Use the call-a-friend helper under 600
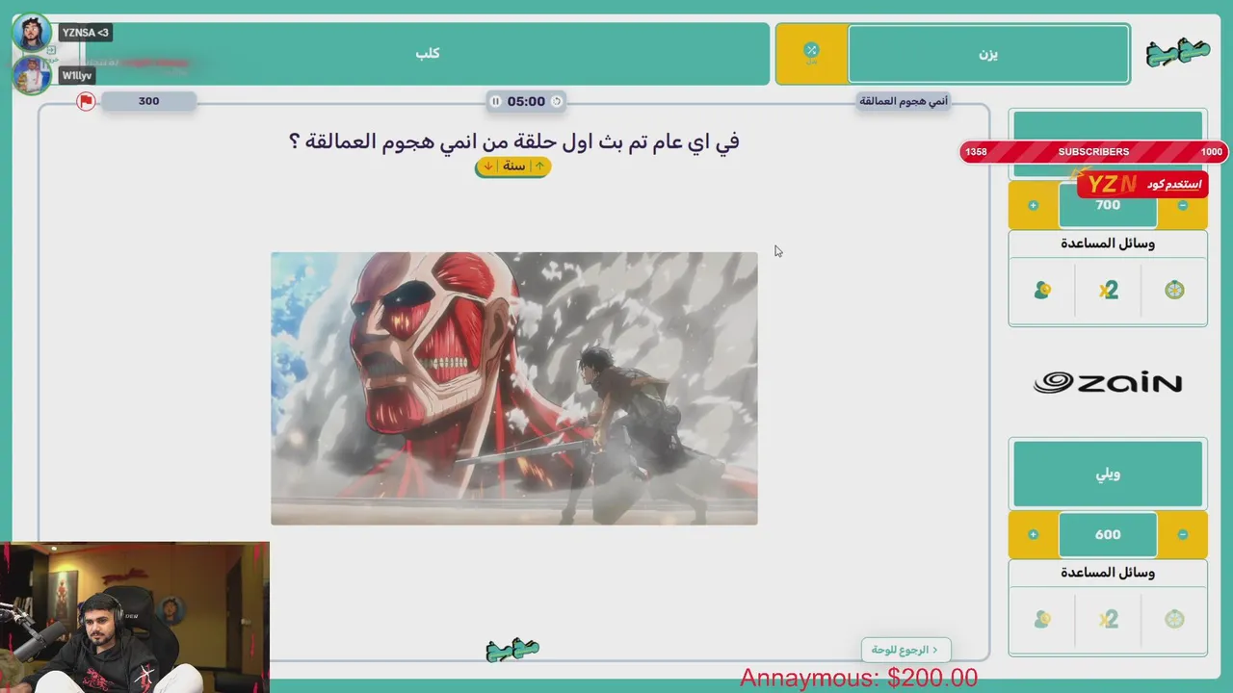This screenshot has height=693, width=1233. point(1042,619)
